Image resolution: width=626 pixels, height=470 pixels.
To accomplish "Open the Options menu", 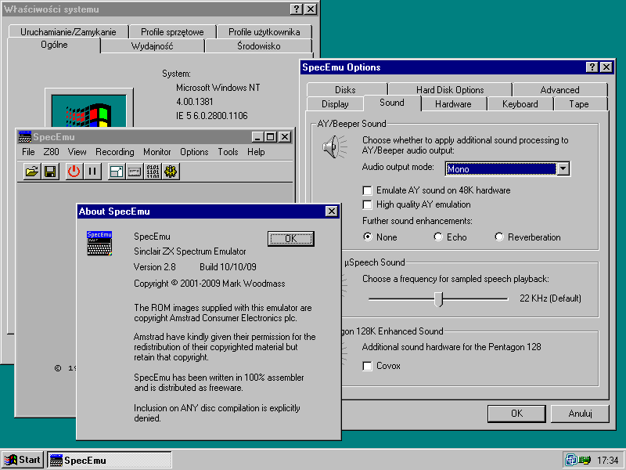I will point(194,152).
